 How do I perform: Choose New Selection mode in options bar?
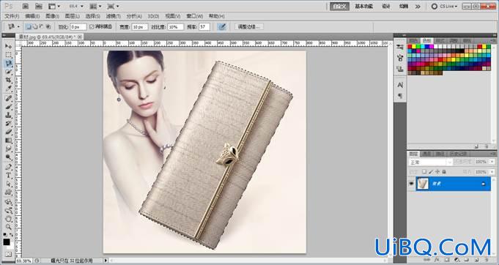coord(29,27)
